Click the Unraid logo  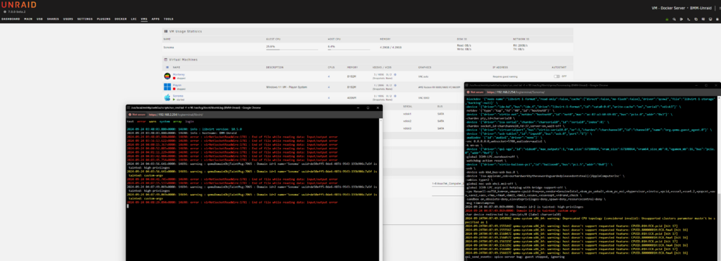click(19, 4)
